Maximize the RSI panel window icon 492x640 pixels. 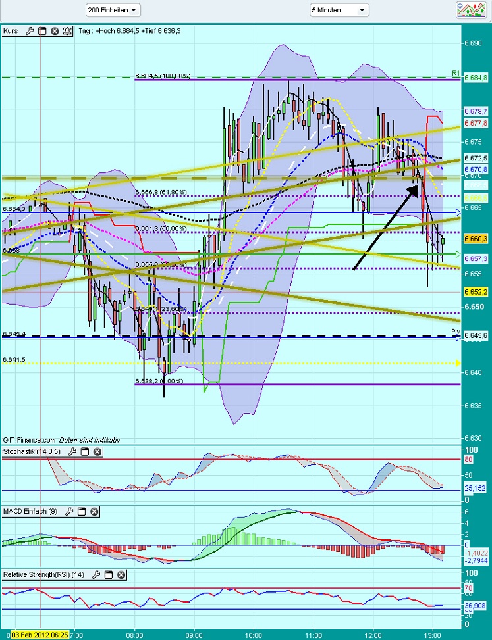(109, 575)
